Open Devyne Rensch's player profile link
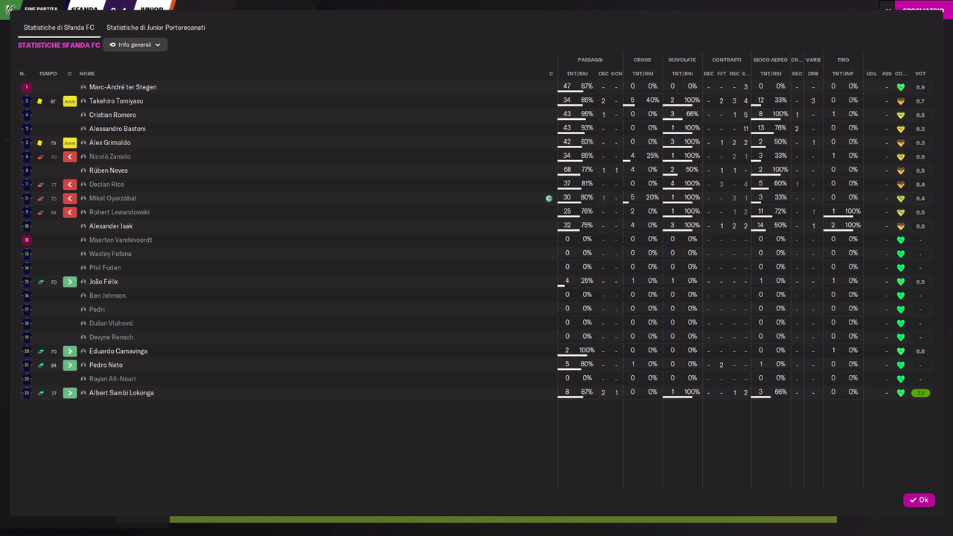This screenshot has height=536, width=953. [112, 337]
